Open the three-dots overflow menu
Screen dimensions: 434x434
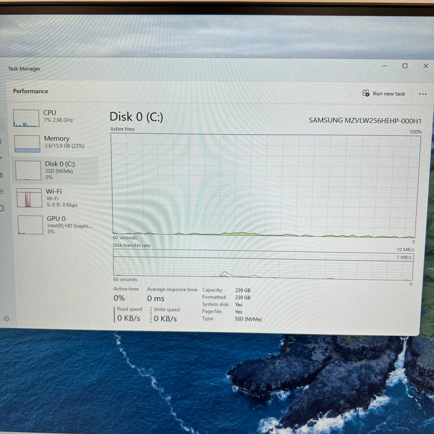click(x=423, y=94)
